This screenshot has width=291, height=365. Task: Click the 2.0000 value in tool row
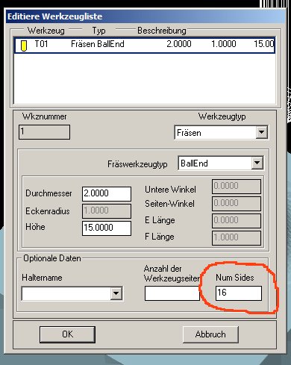click(x=179, y=44)
